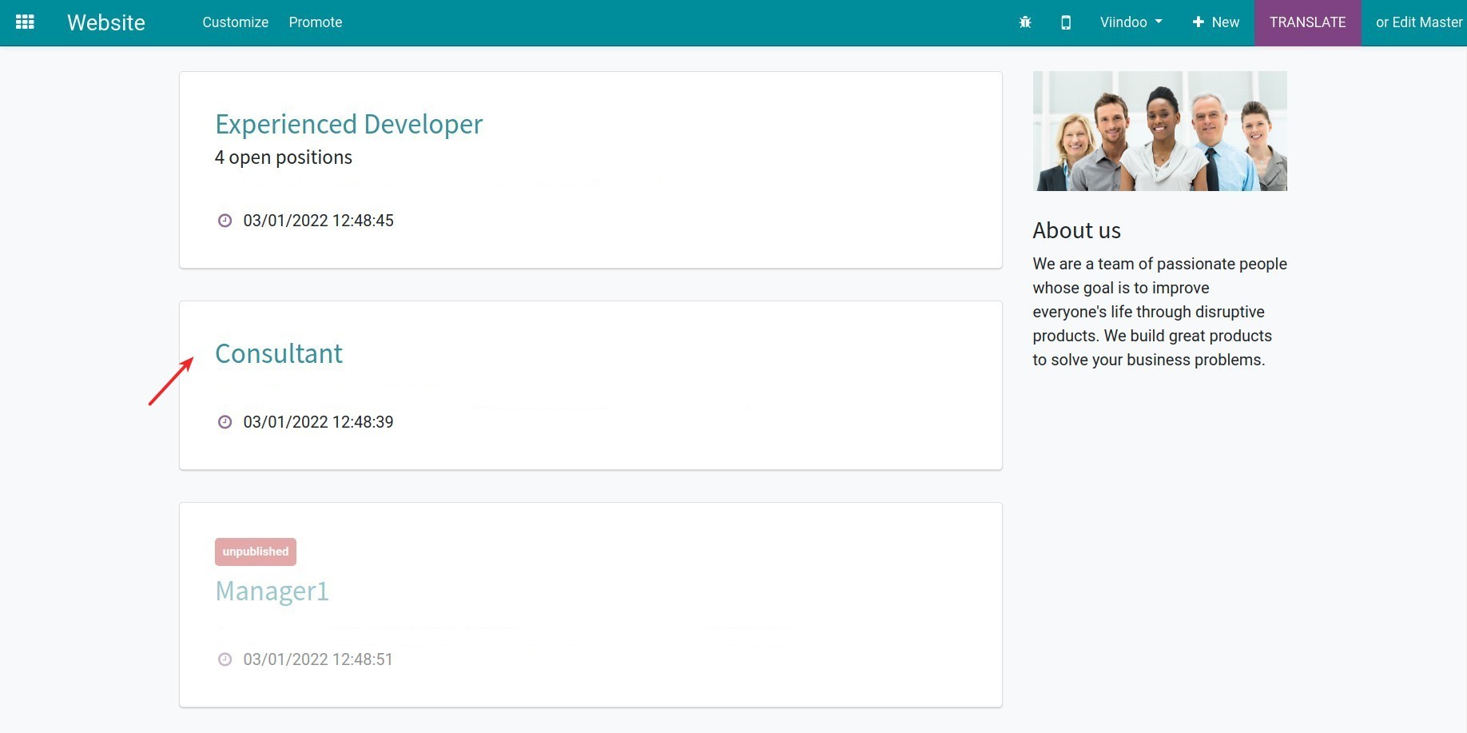Image resolution: width=1467 pixels, height=733 pixels.
Task: Open the Viindoo user dropdown
Action: (1130, 22)
